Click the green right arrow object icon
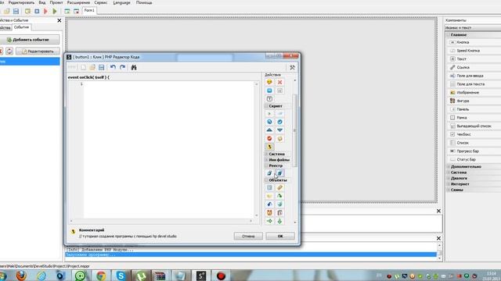Viewport: 501px width, 281px height. (269, 221)
